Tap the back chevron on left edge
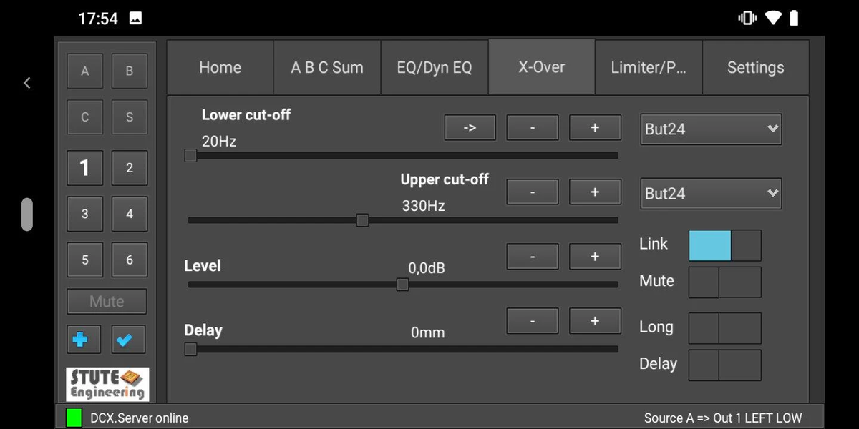 point(27,83)
